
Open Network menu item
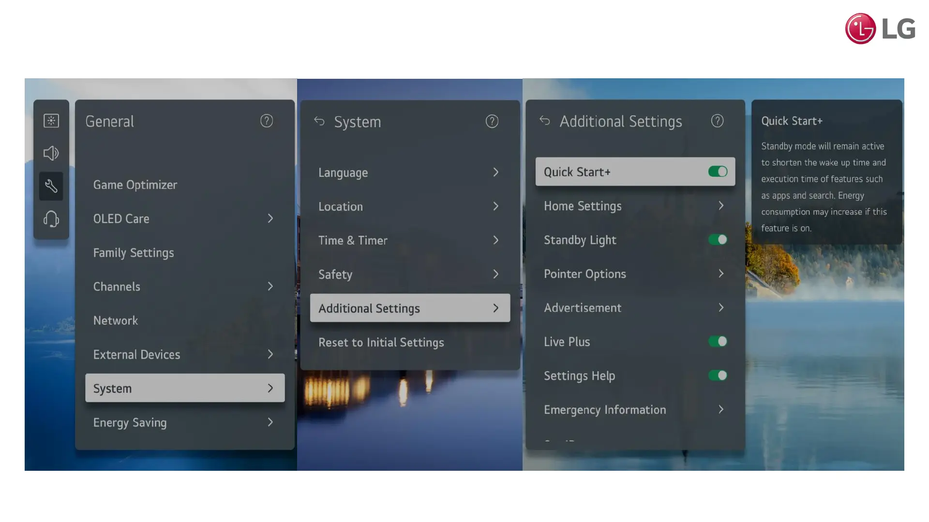116,320
